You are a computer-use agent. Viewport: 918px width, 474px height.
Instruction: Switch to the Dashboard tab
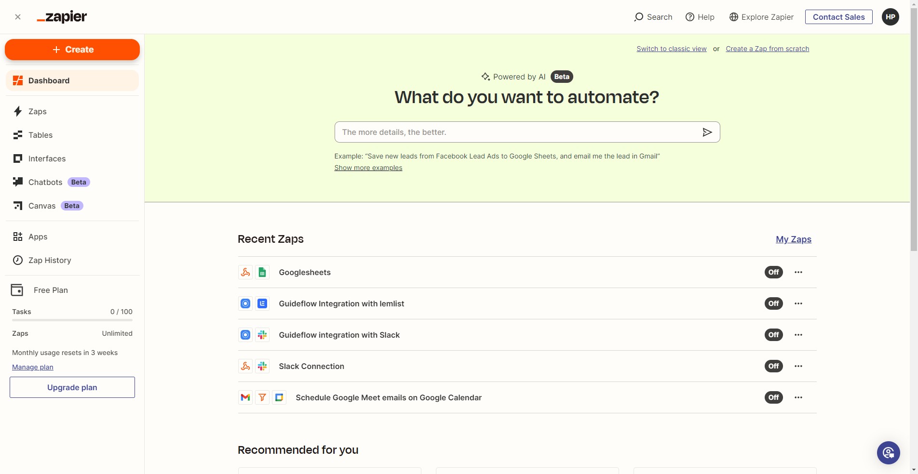pos(48,80)
